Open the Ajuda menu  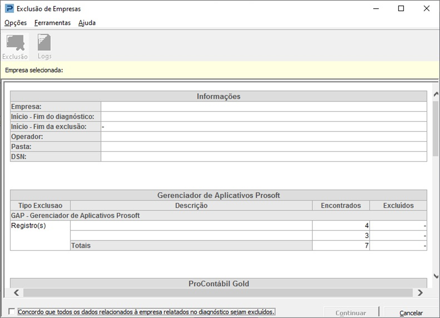(x=87, y=23)
